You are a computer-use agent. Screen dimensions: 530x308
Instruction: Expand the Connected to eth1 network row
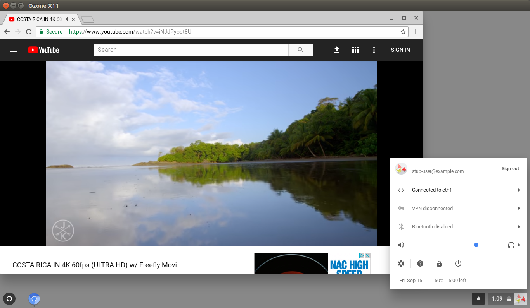click(459, 190)
